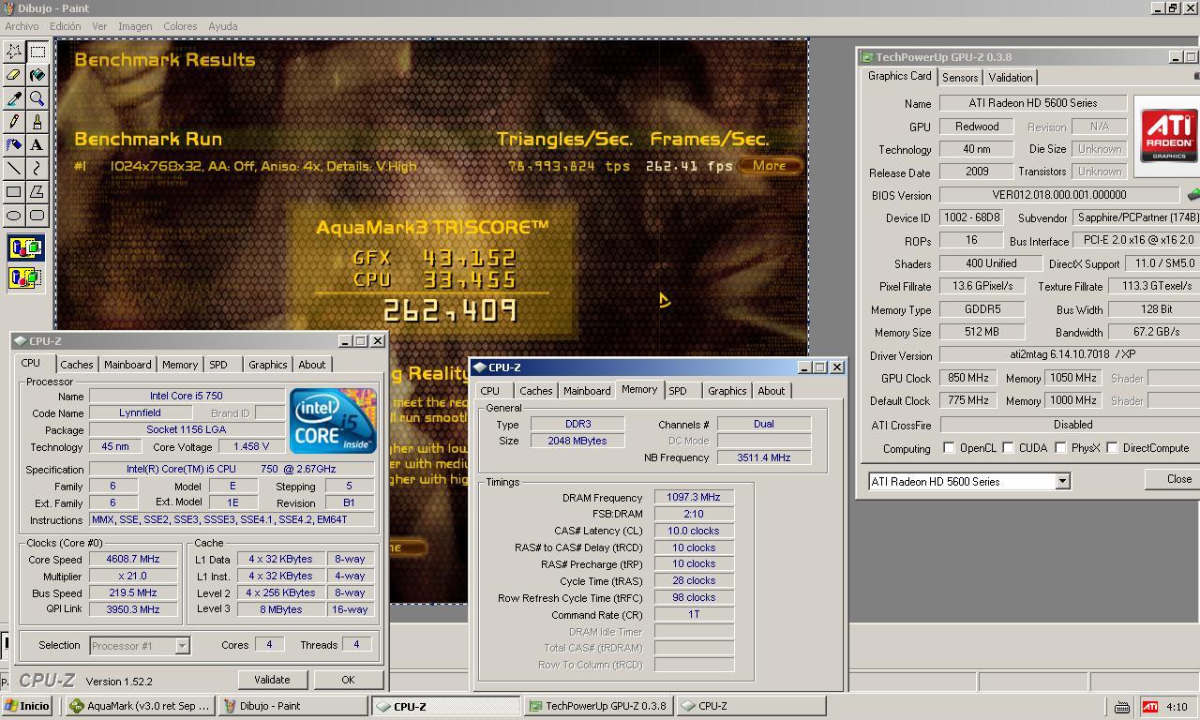The width and height of the screenshot is (1200, 720).
Task: Click the Core Speed value 4608.7 MHz
Action: coord(133,559)
